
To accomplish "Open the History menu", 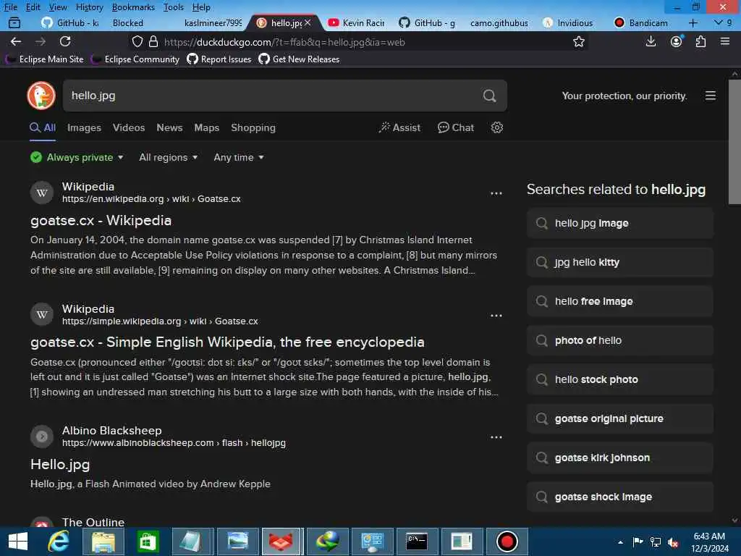I will tap(89, 7).
